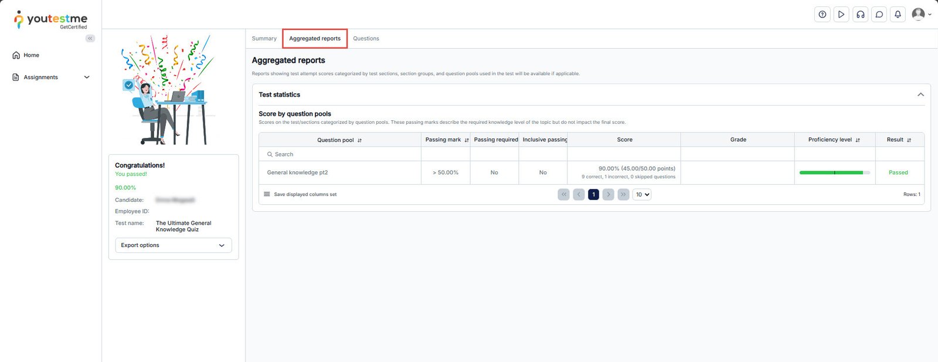Click the play video tutorial icon
Screen dimensions: 938x362
[841, 15]
